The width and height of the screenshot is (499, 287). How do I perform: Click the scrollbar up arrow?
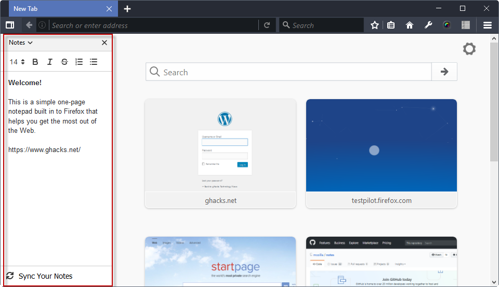tap(494, 38)
